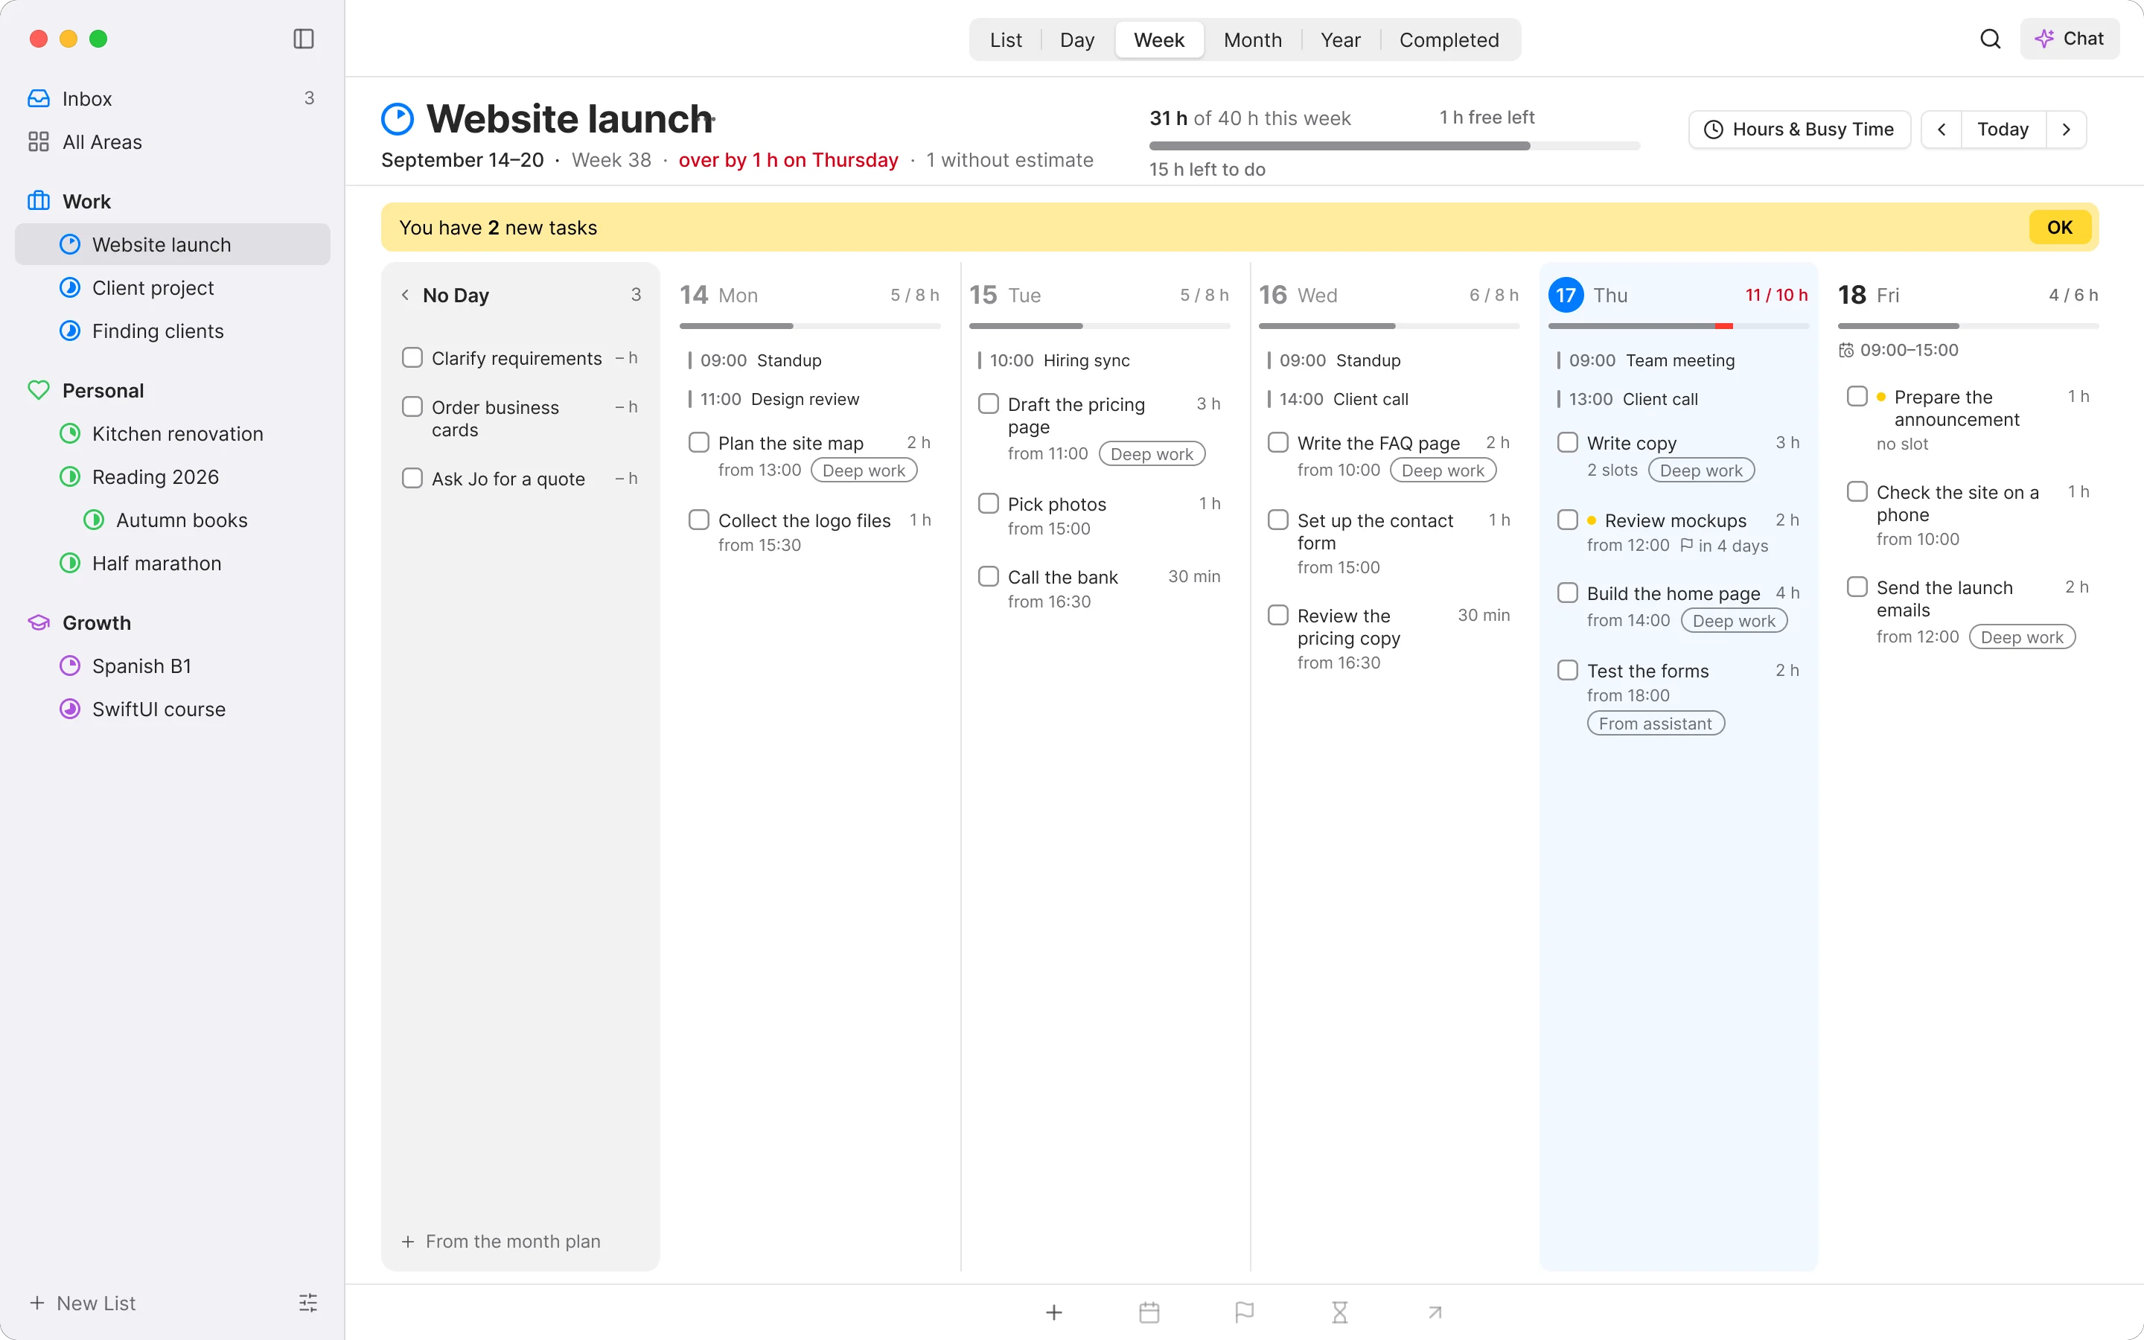Switch to the List view tab
Screen dimensions: 2144x1340
pos(1006,40)
